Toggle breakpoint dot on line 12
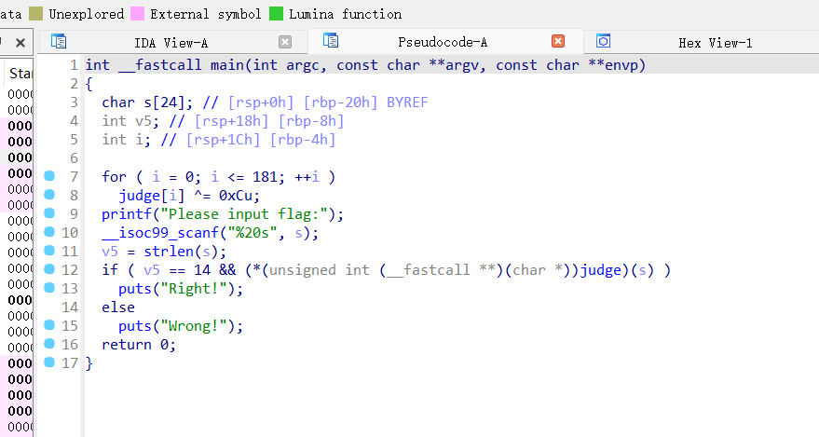819x437 pixels. coord(49,269)
